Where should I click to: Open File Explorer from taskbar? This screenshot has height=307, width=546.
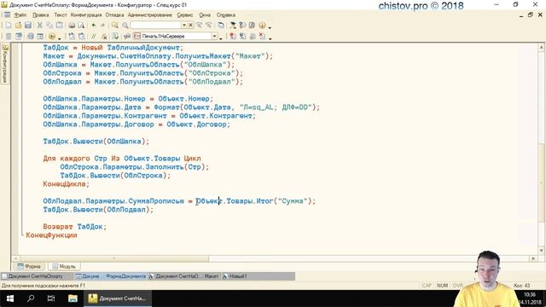click(73, 298)
